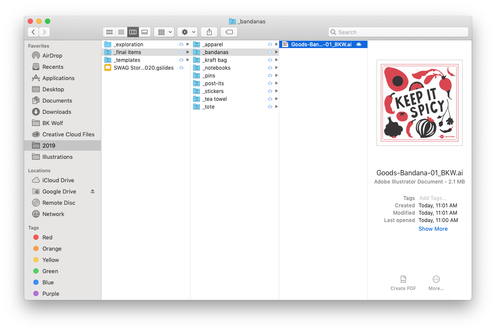Open AirDrop in the sidebar
The width and height of the screenshot is (496, 332).
coord(52,55)
